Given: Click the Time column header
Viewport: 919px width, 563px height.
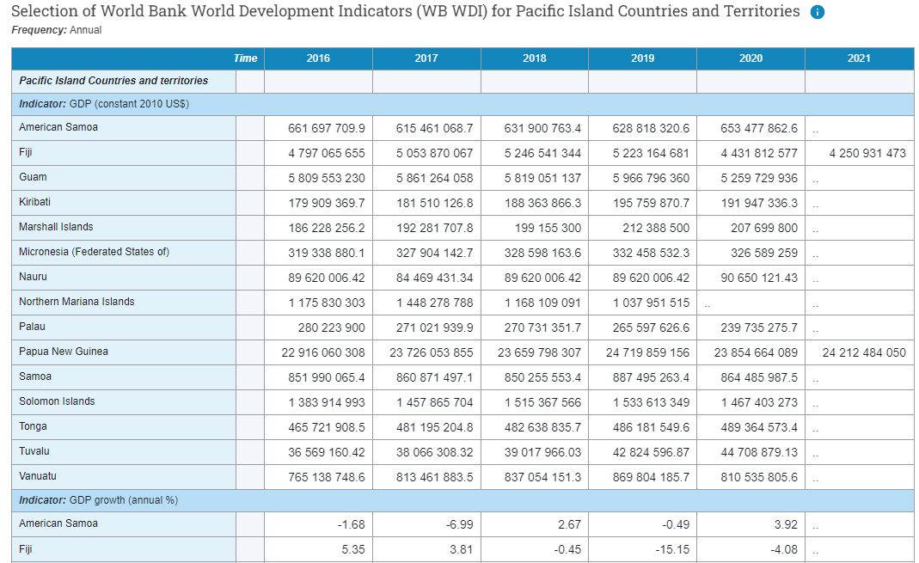Looking at the screenshot, I should pyautogui.click(x=245, y=58).
